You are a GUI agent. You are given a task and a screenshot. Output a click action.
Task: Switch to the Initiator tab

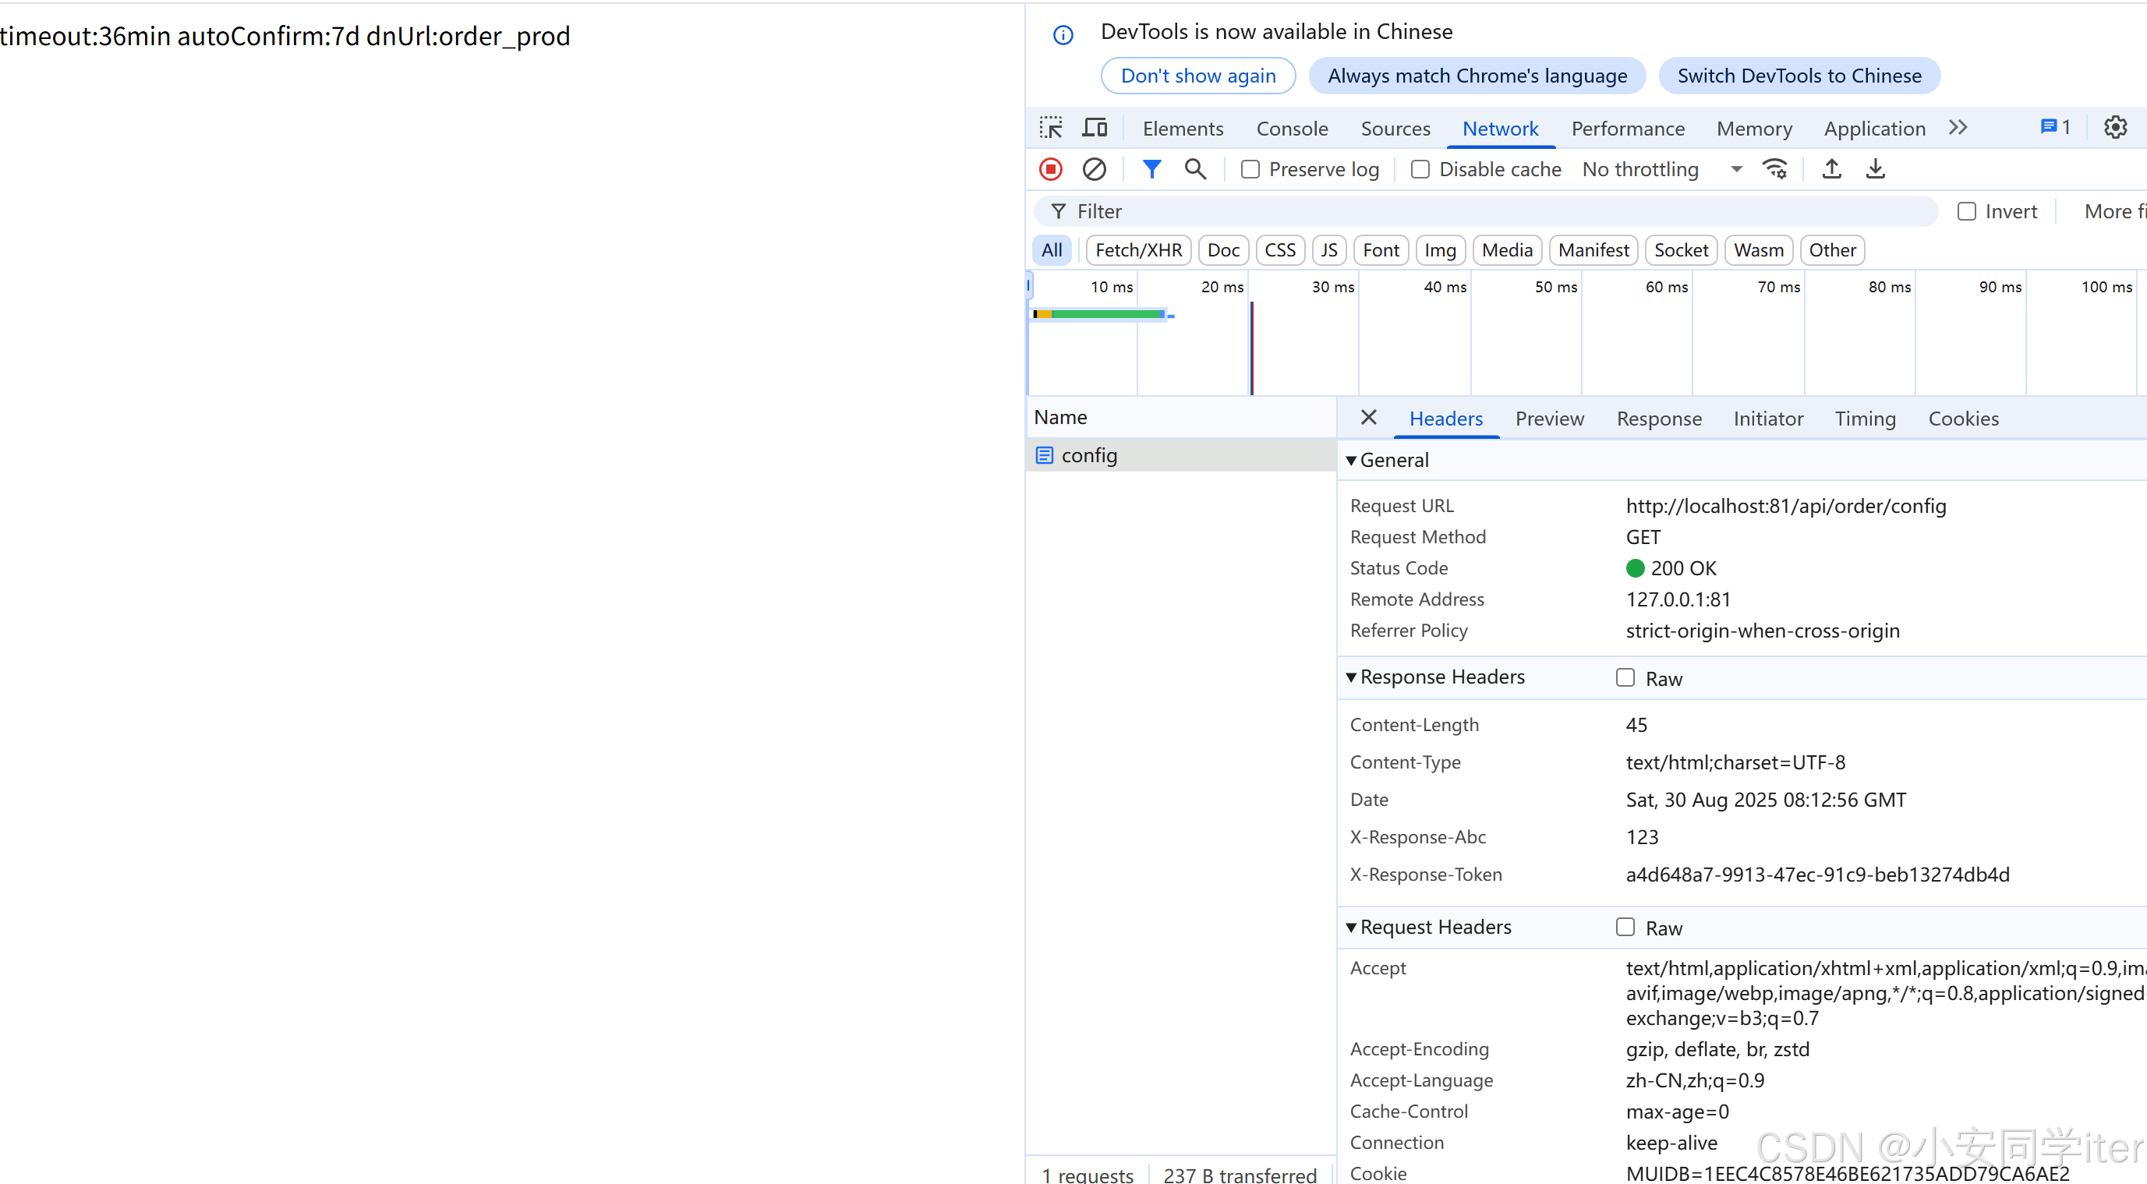coord(1768,419)
